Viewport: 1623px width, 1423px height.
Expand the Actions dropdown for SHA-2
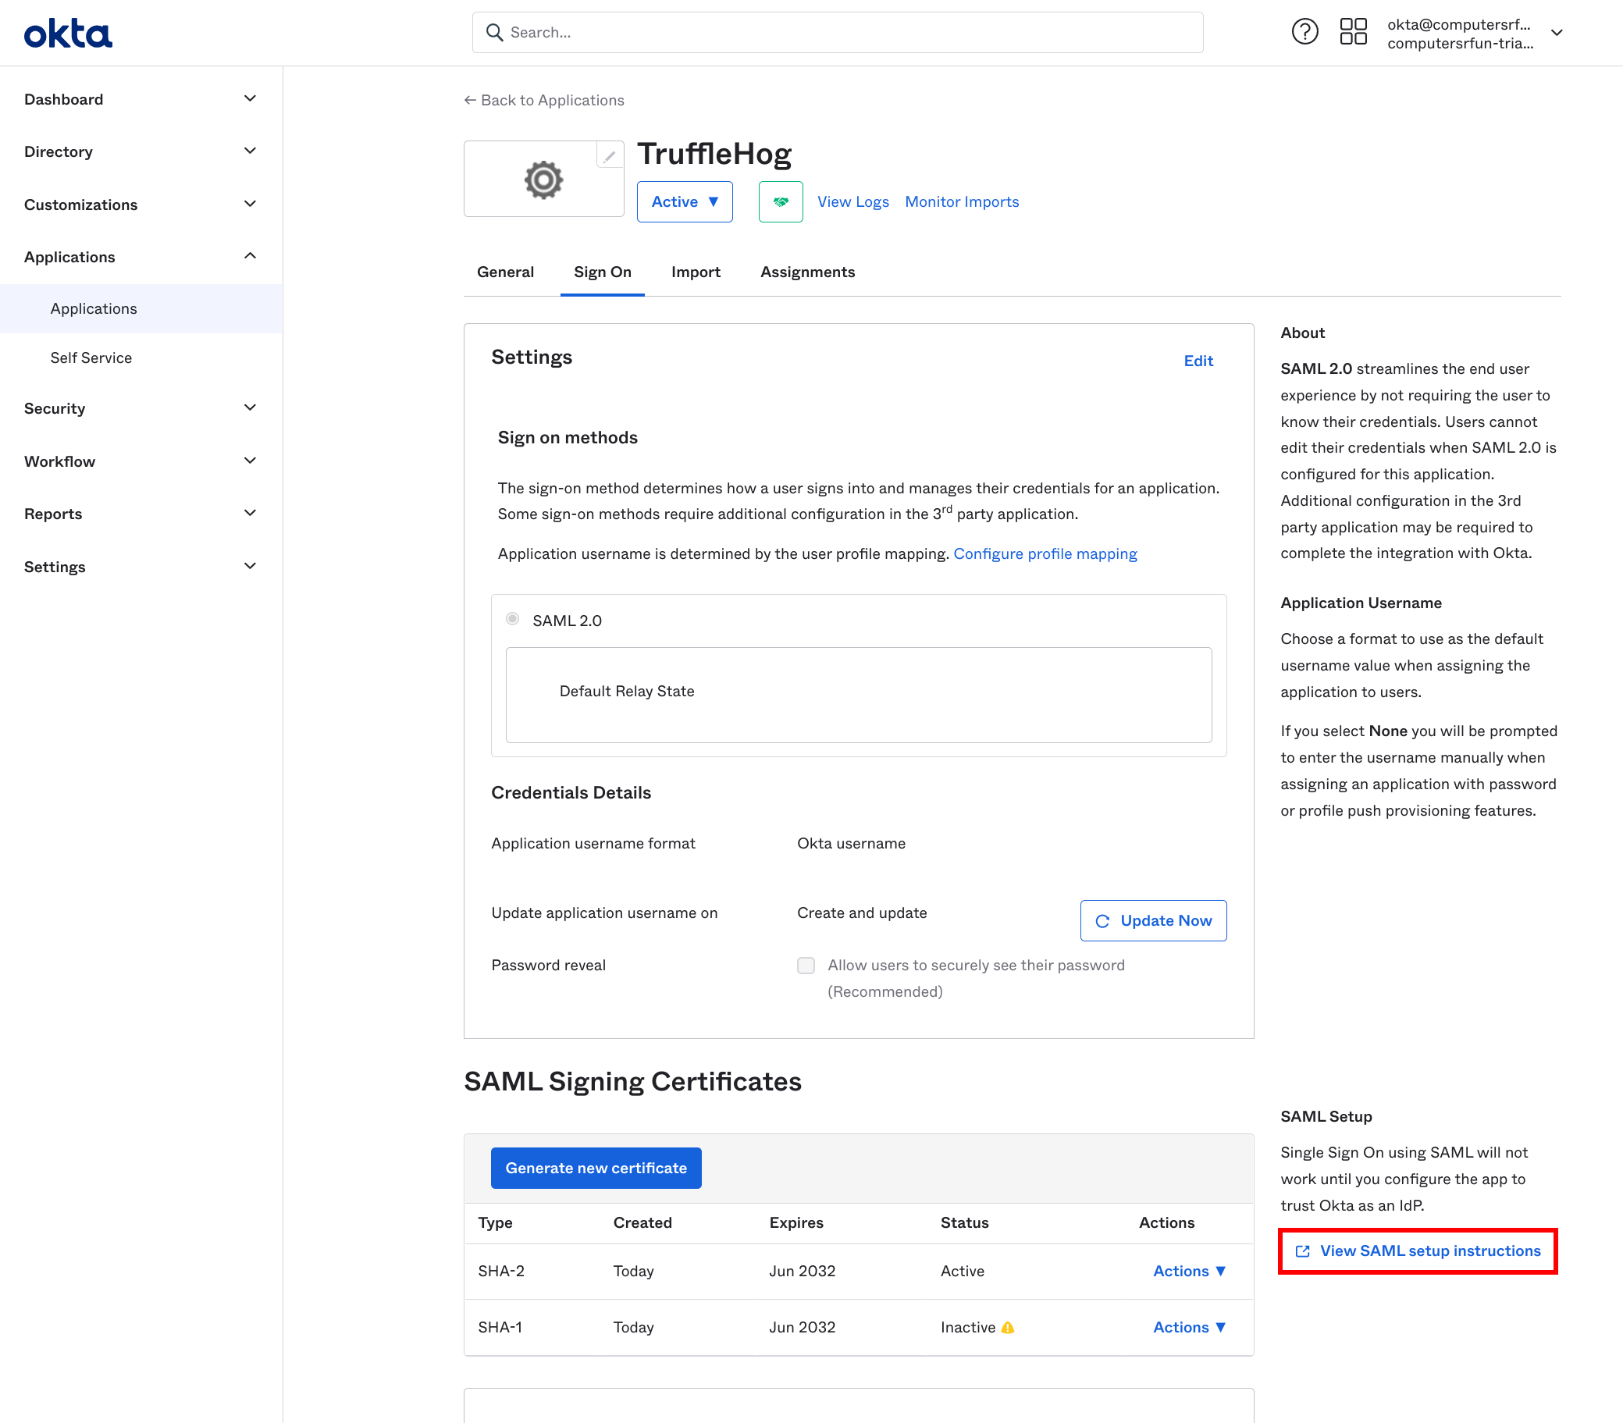pos(1188,1271)
